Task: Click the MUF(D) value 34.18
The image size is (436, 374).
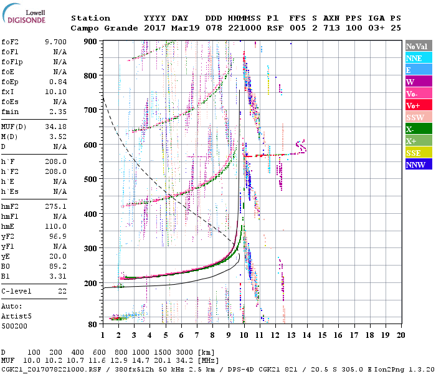Action: coord(55,127)
